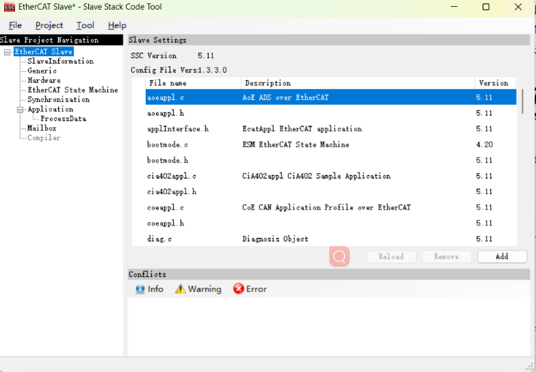536x372 pixels.
Task: Click the blue Info icon
Action: (x=140, y=289)
